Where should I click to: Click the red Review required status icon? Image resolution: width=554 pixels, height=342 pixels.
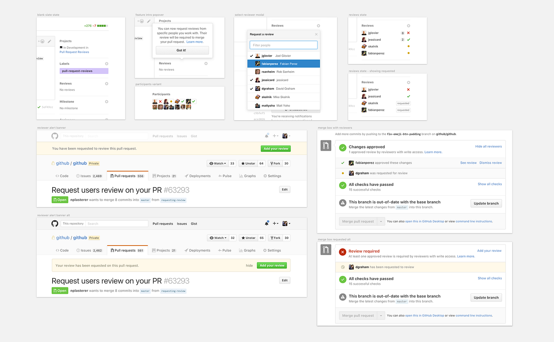(x=343, y=252)
